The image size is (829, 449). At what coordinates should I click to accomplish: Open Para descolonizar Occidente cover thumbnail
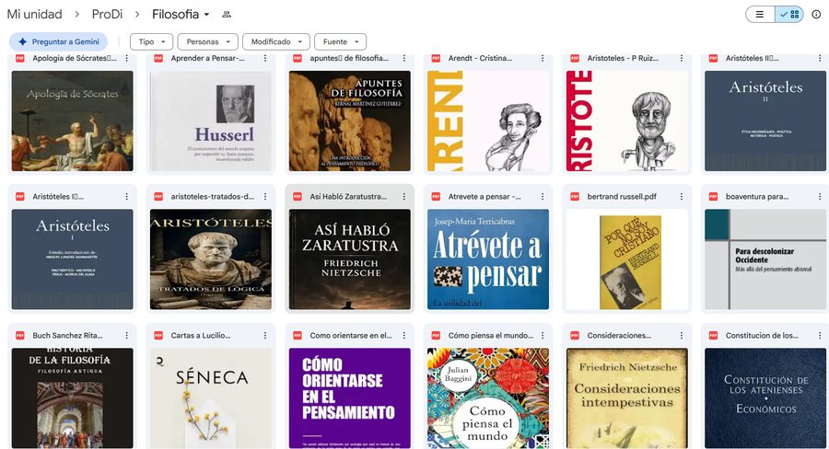tap(765, 259)
